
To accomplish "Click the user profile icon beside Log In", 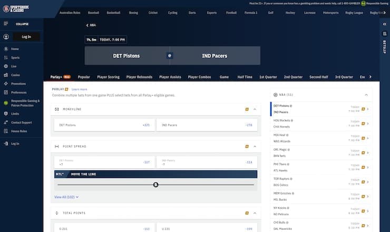I will [6, 37].
